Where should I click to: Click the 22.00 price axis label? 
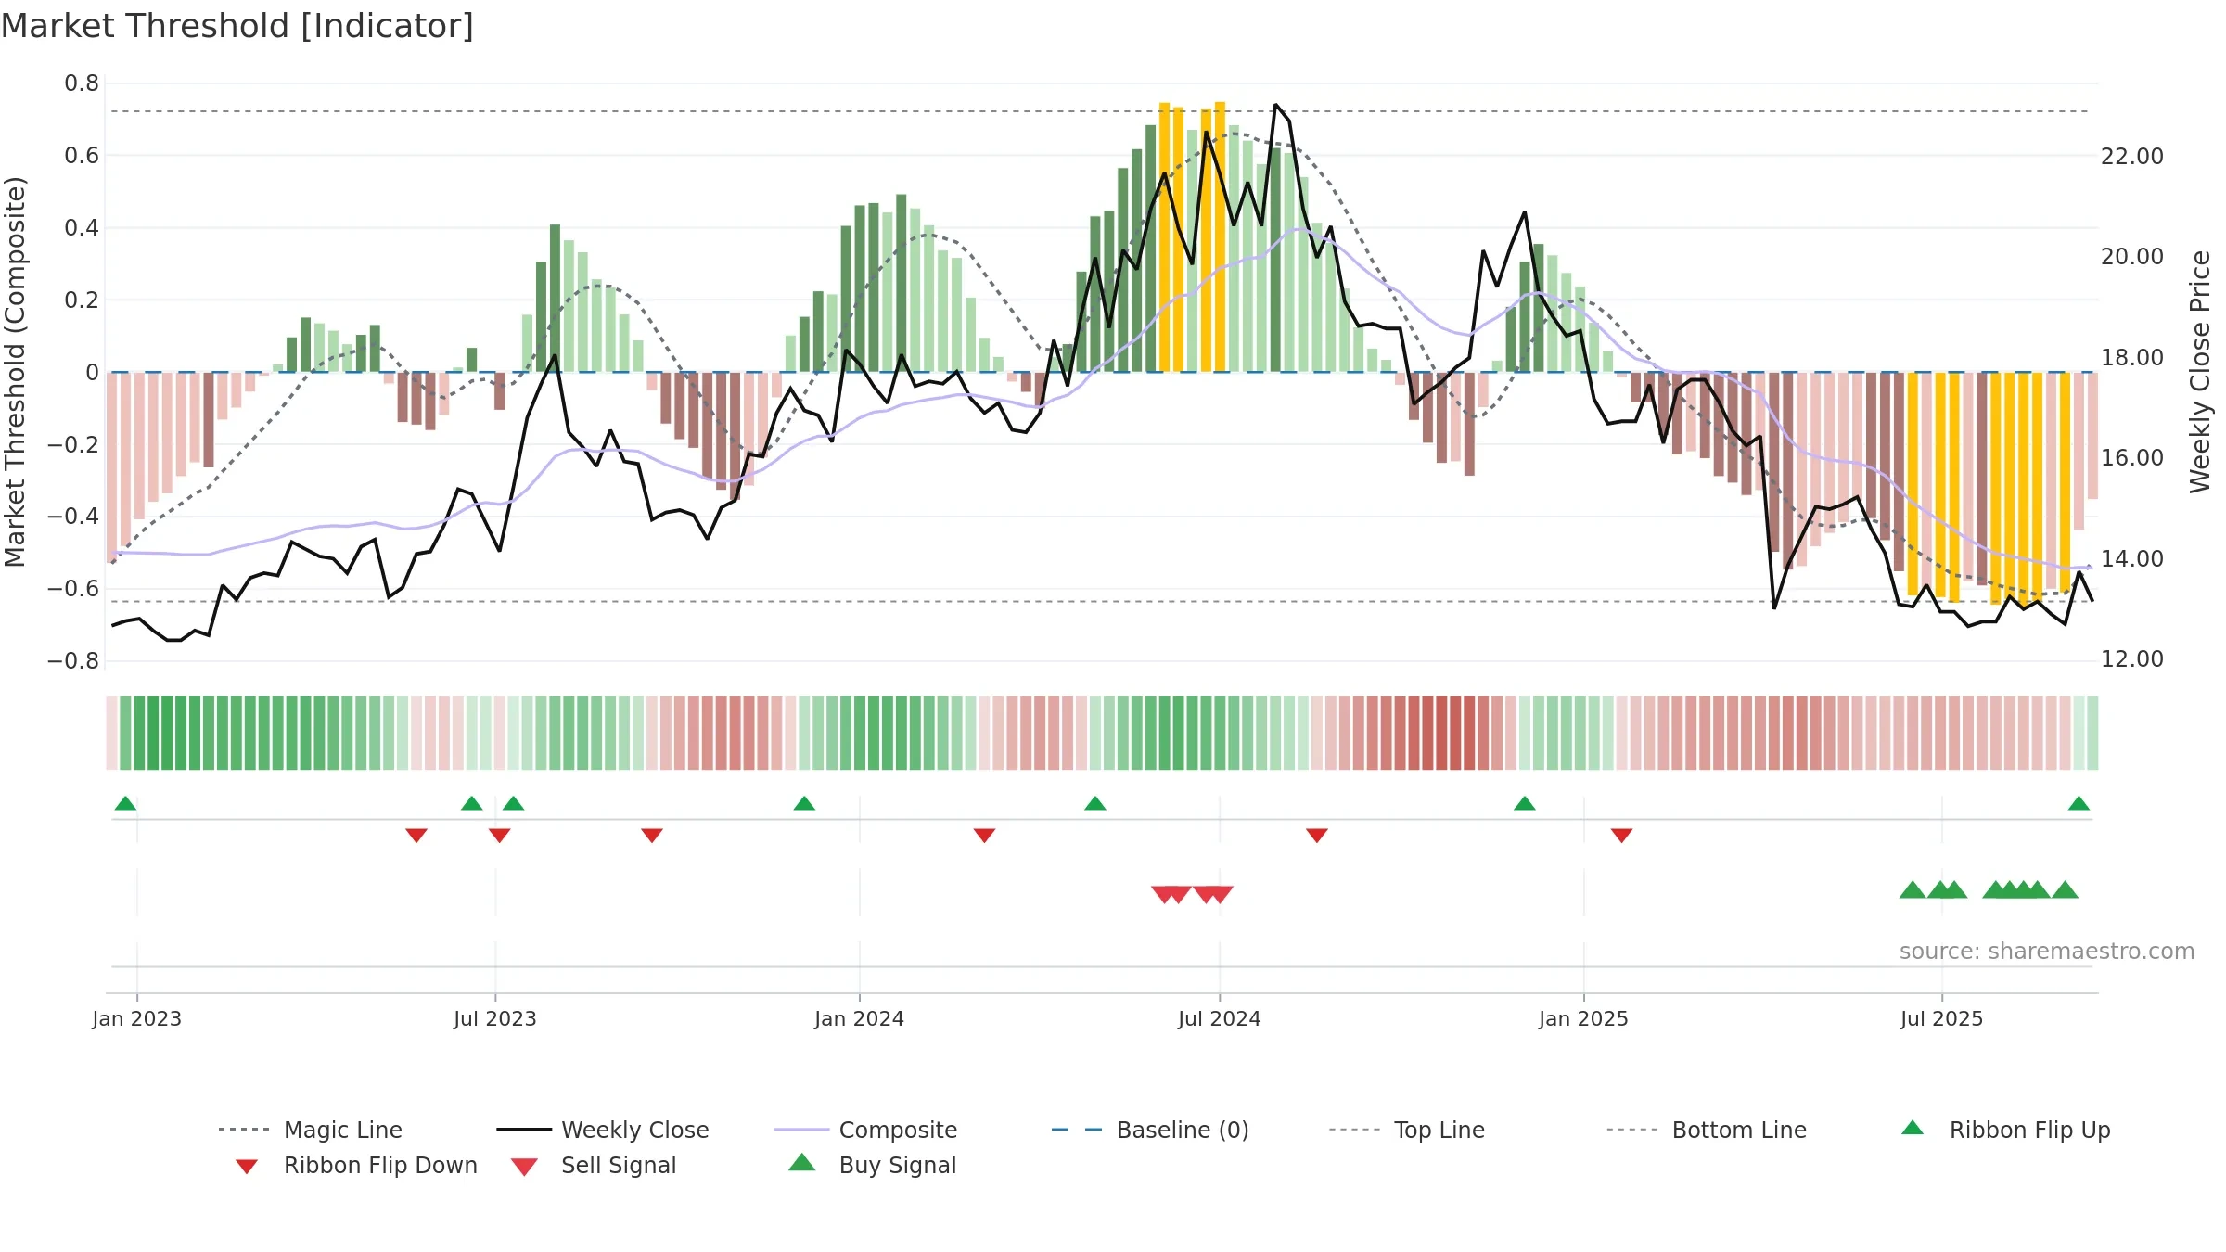pos(2132,156)
